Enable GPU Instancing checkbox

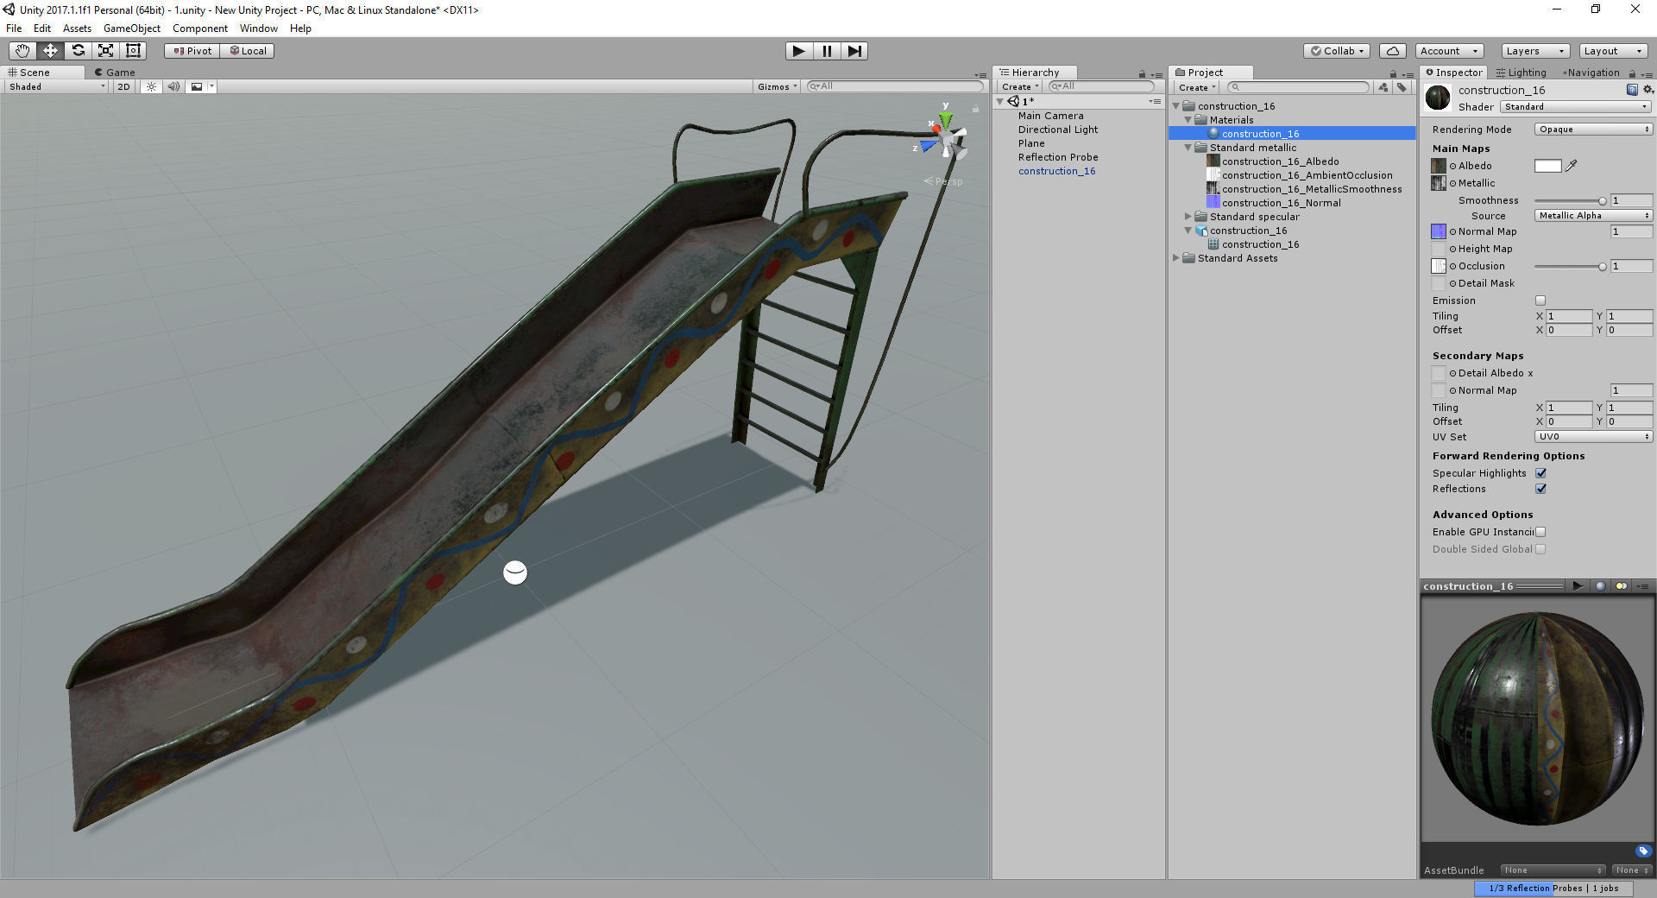(x=1540, y=532)
